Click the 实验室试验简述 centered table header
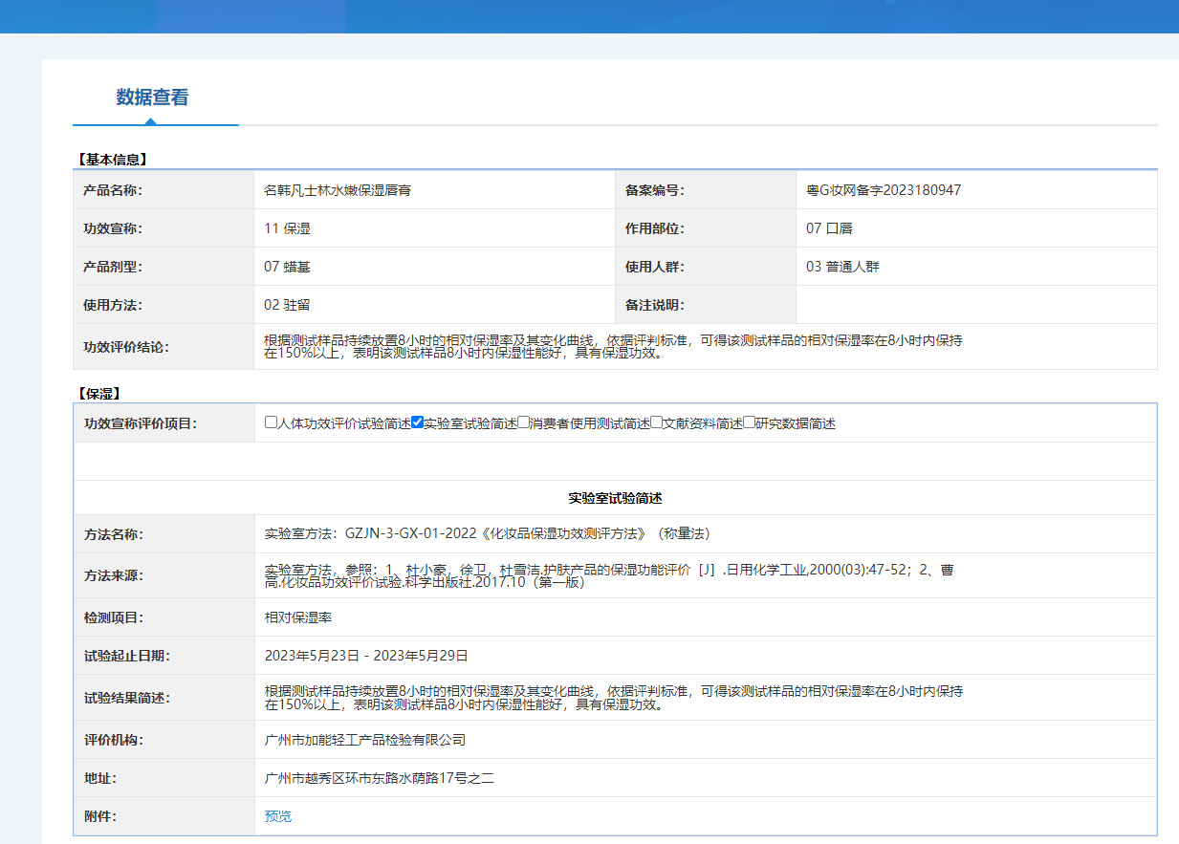Screen dimensions: 1179x844 point(615,498)
